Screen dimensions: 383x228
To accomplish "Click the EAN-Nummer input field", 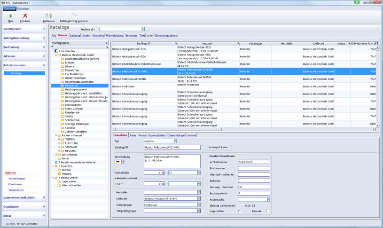I will [x=254, y=168].
